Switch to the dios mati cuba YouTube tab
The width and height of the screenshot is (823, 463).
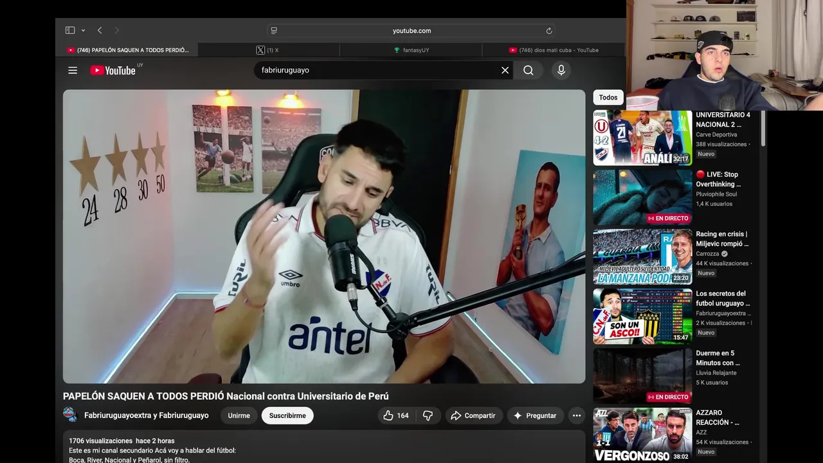coord(553,50)
